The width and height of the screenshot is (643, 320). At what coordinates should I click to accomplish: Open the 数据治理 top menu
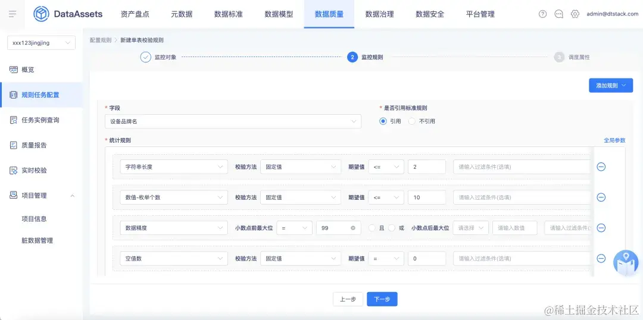click(x=380, y=14)
